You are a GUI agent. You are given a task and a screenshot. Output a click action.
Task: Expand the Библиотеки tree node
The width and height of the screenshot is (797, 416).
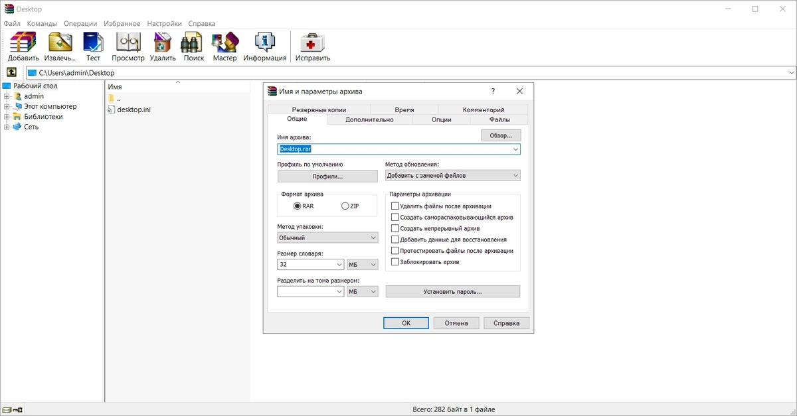(7, 117)
